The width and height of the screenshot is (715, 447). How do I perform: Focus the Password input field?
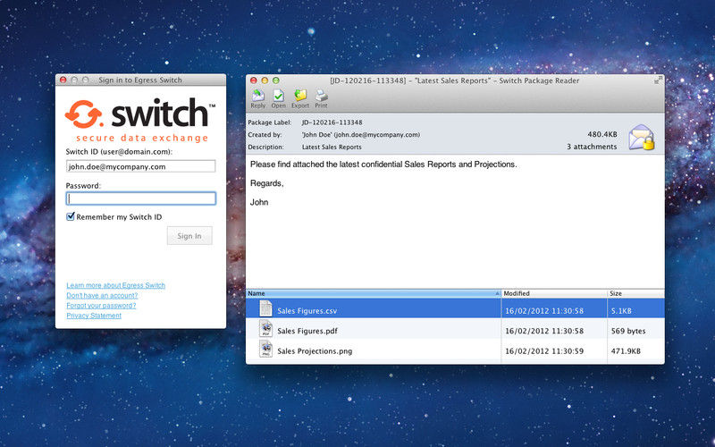click(x=140, y=198)
